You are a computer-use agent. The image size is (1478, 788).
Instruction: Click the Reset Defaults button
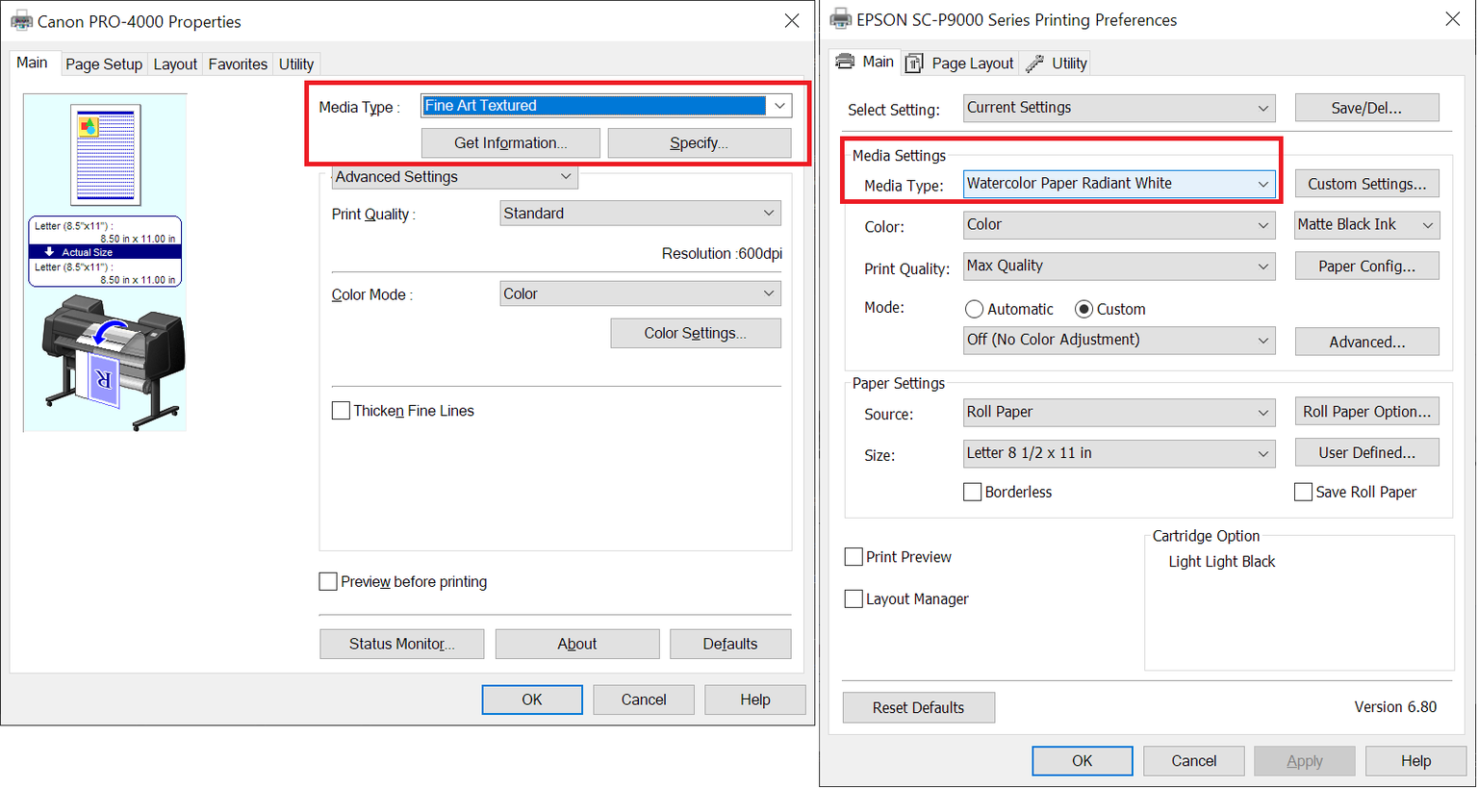[x=918, y=707]
